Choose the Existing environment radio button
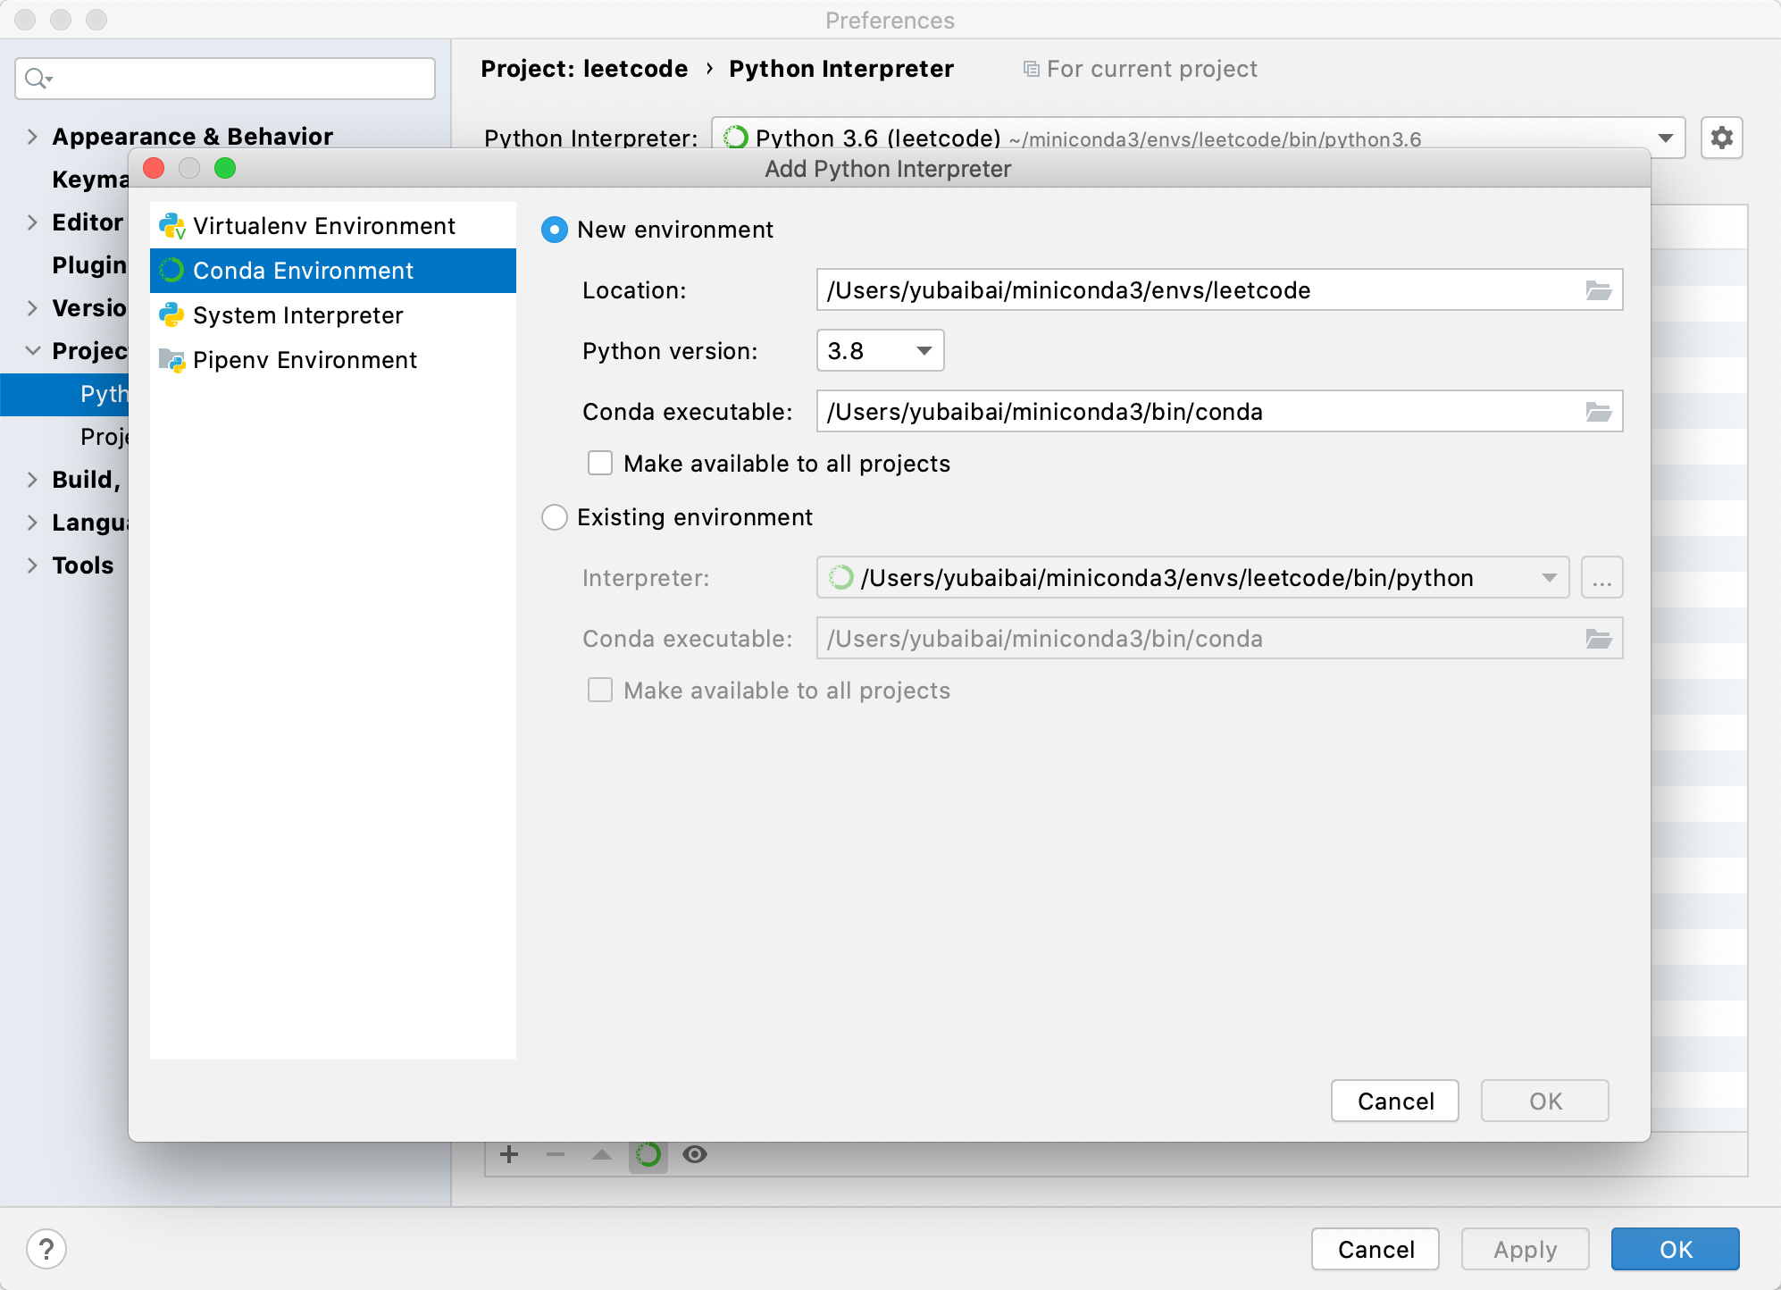Viewport: 1781px width, 1290px height. tap(555, 517)
